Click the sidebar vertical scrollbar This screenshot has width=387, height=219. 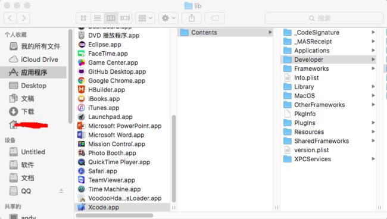pos(70,76)
